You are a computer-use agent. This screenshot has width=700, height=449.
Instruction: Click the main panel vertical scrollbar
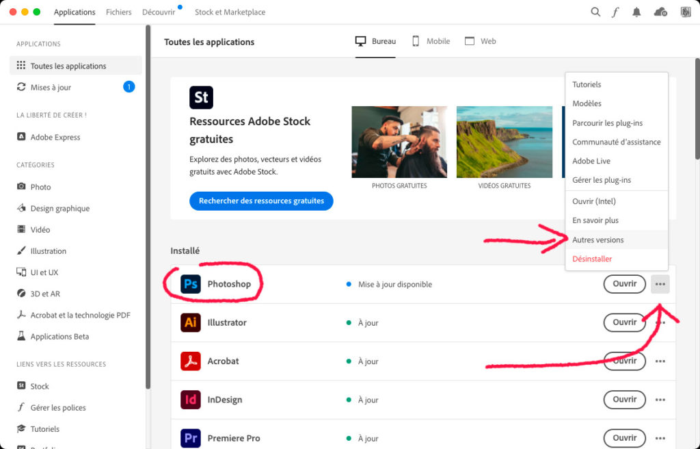pyautogui.click(x=697, y=109)
